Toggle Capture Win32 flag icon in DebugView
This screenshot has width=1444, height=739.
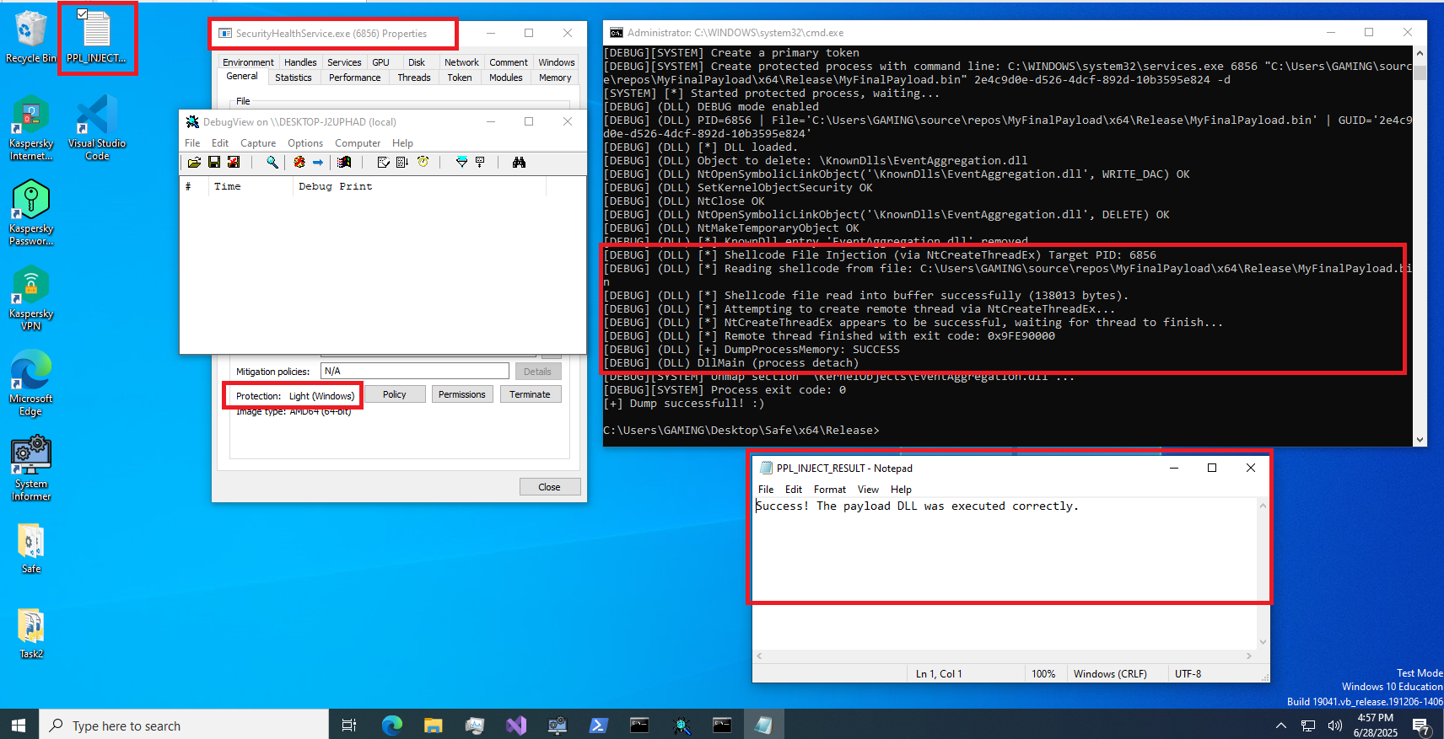click(344, 162)
